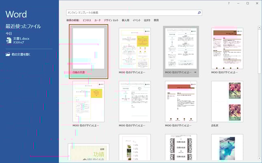Viewport: 262px width, 163px height.
Task: Open the 文書1.docx file icon
Action: (9, 40)
